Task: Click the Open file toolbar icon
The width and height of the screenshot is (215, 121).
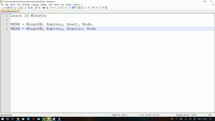Action: tap(5, 7)
